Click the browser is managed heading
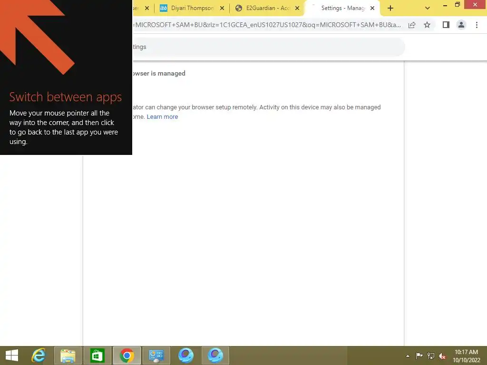Screen dimensions: 487x365 (x=159, y=73)
